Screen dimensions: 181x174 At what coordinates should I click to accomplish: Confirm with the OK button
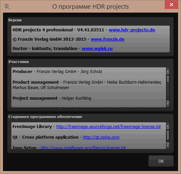pos(161,161)
